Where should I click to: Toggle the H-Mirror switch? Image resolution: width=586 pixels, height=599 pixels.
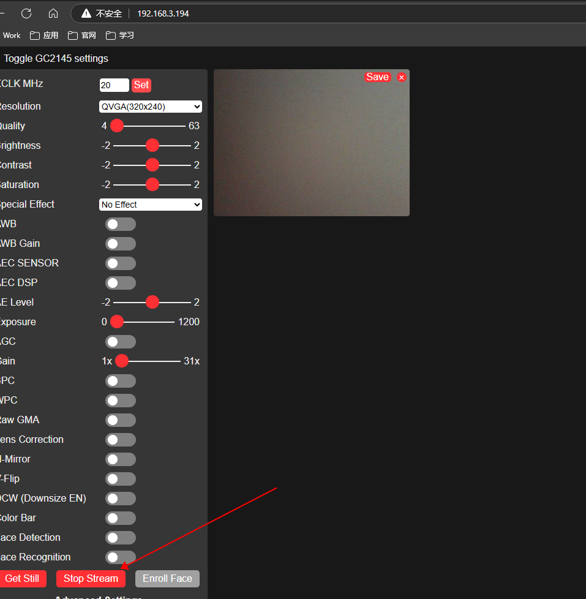click(121, 459)
